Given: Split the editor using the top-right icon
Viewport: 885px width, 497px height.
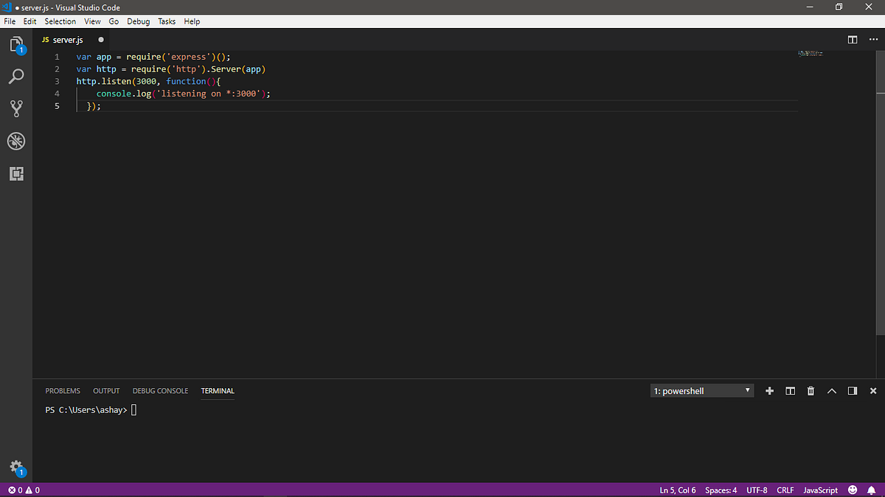Looking at the screenshot, I should point(853,40).
